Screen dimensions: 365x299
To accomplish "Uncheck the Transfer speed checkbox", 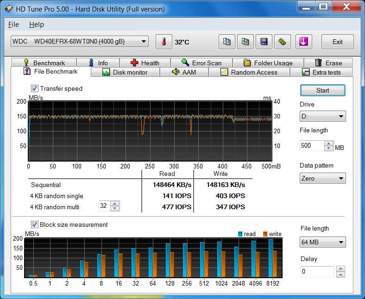I will (x=35, y=88).
